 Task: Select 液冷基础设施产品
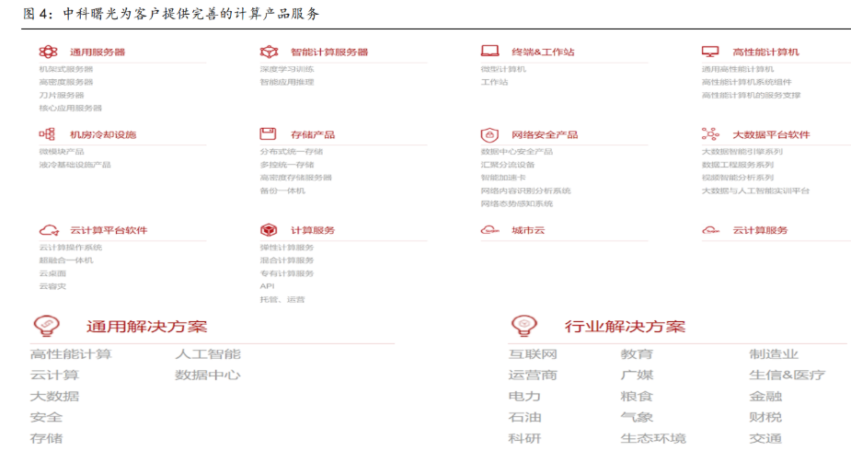click(75, 165)
